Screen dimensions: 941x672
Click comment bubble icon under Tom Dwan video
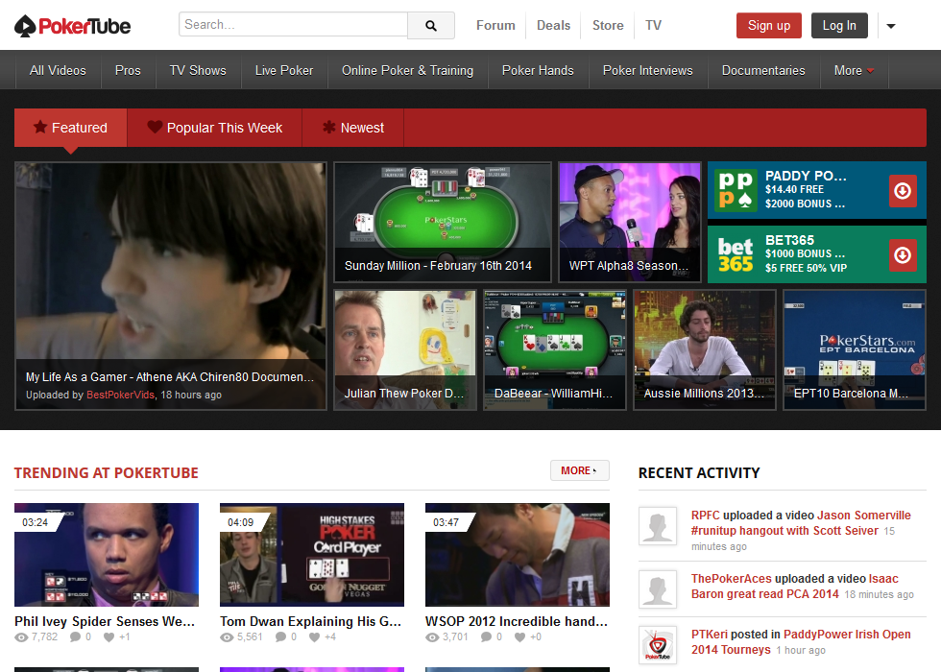pos(280,637)
